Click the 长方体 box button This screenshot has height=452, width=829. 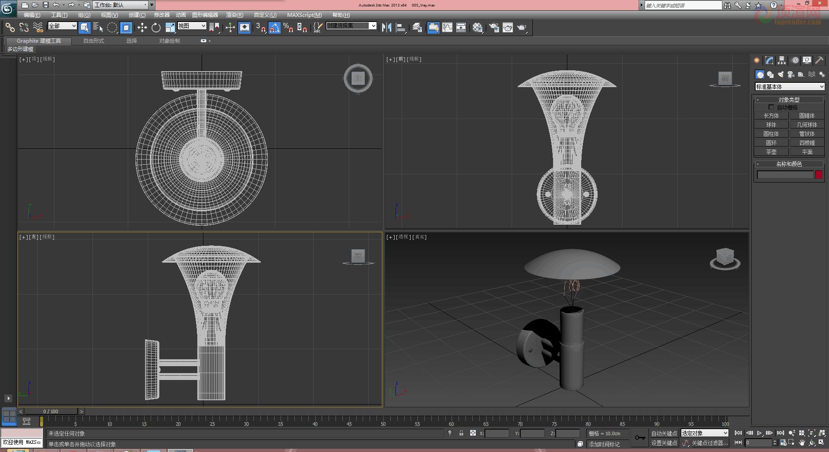771,116
